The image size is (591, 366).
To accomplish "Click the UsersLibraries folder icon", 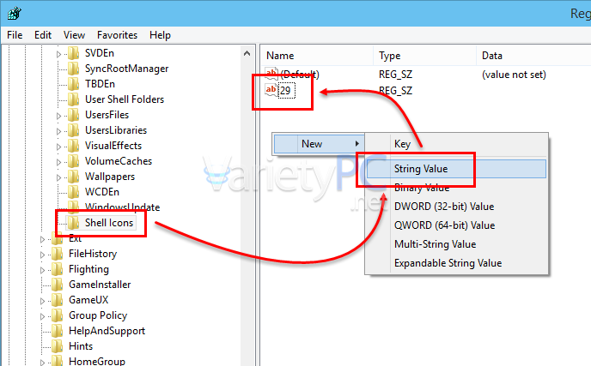I will tap(73, 130).
